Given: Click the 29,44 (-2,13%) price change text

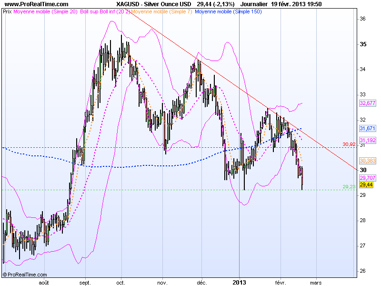Looking at the screenshot, I should (x=216, y=4).
